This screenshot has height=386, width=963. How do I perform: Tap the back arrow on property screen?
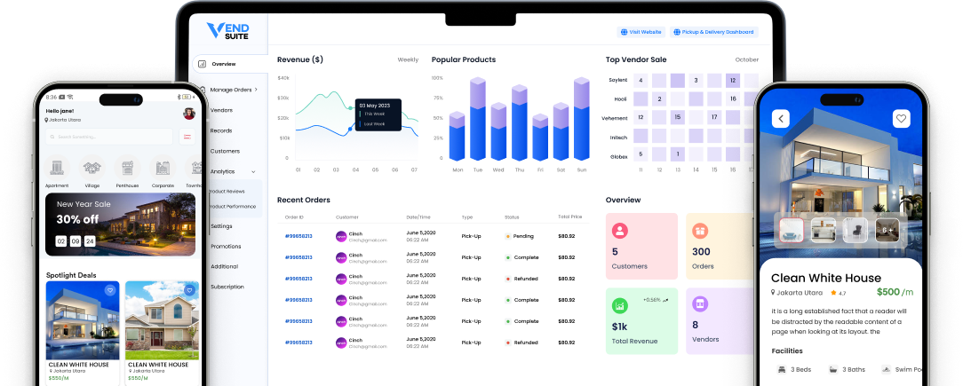point(780,118)
